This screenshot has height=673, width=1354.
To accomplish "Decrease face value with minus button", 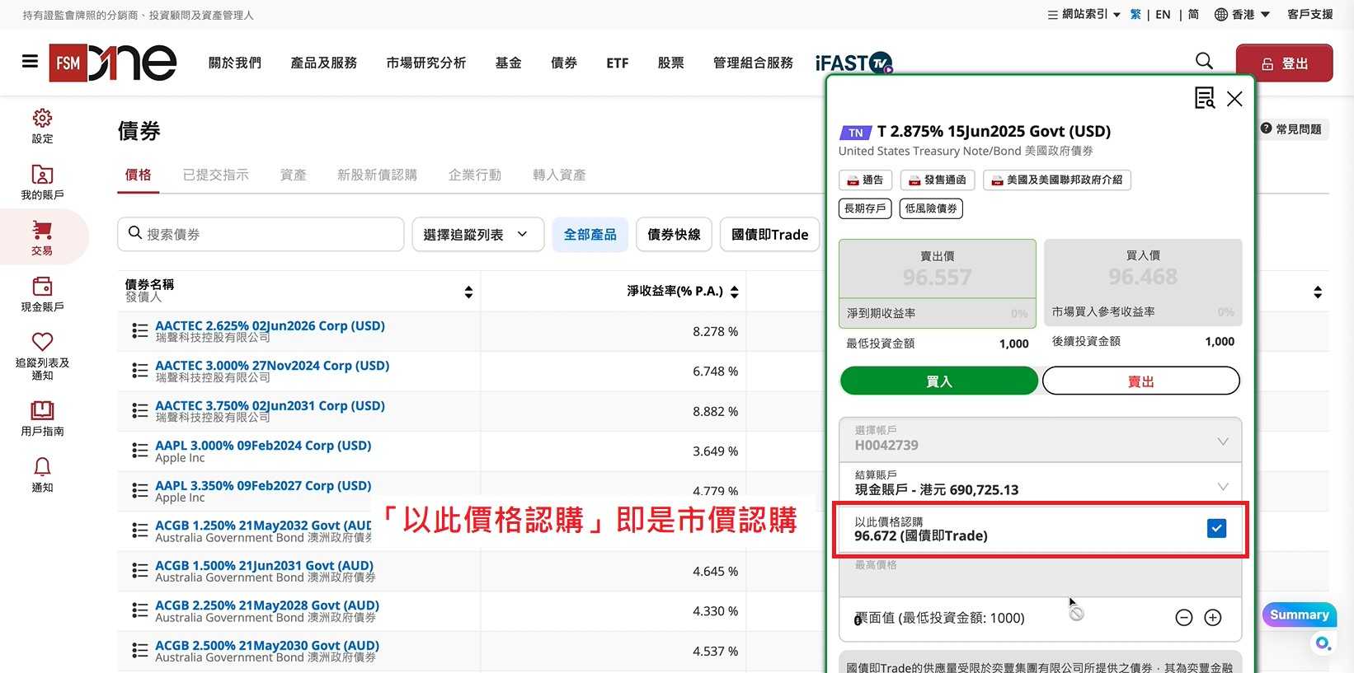I will point(1184,618).
